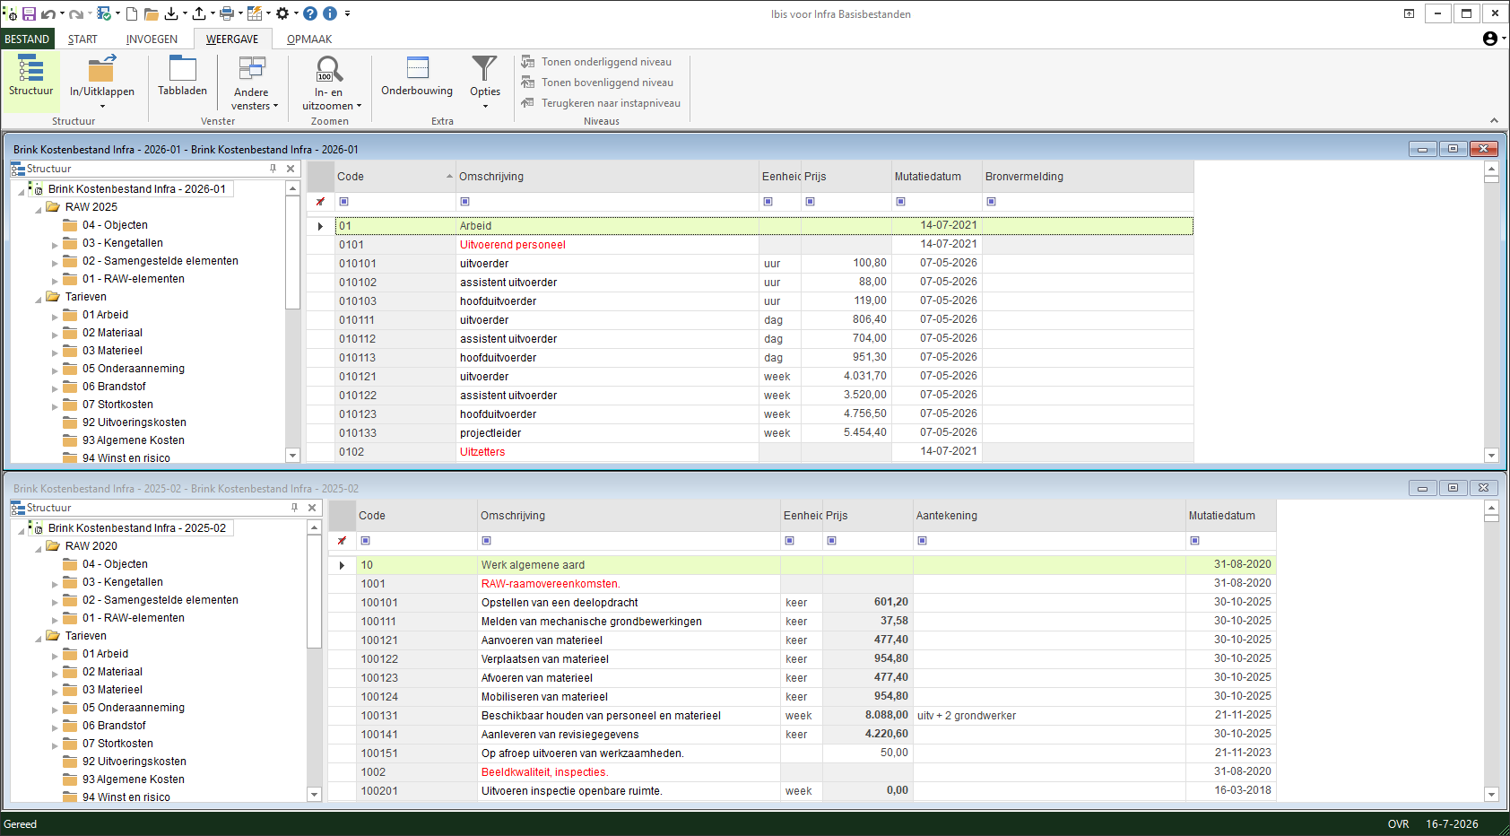Viewport: 1510px width, 836px height.
Task: Click the root database icon of Brink Kostenbestand Infra - 2025-02
Action: (x=36, y=528)
